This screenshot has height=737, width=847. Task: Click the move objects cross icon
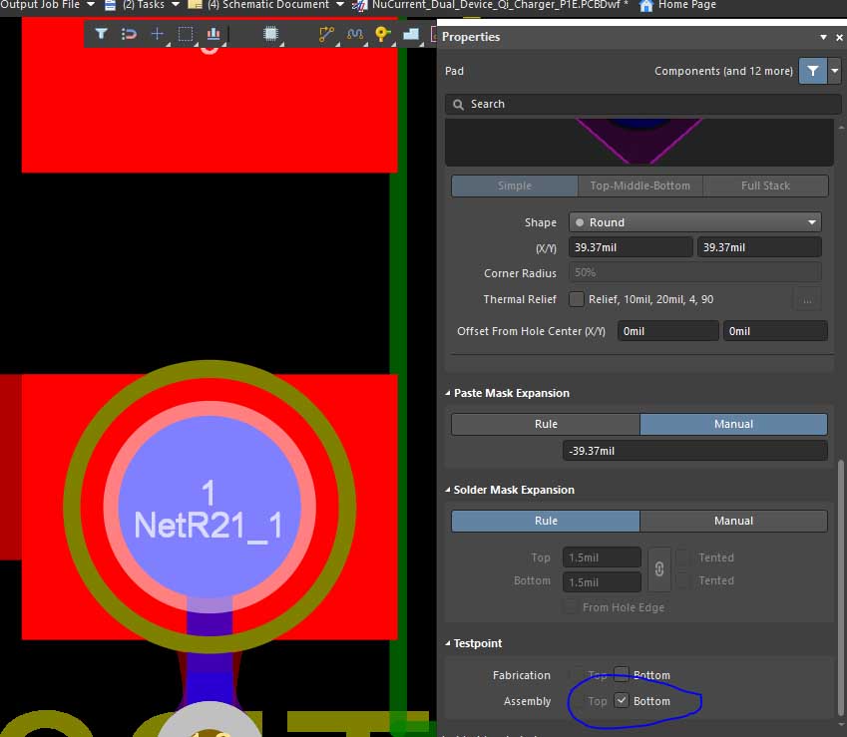(x=157, y=34)
